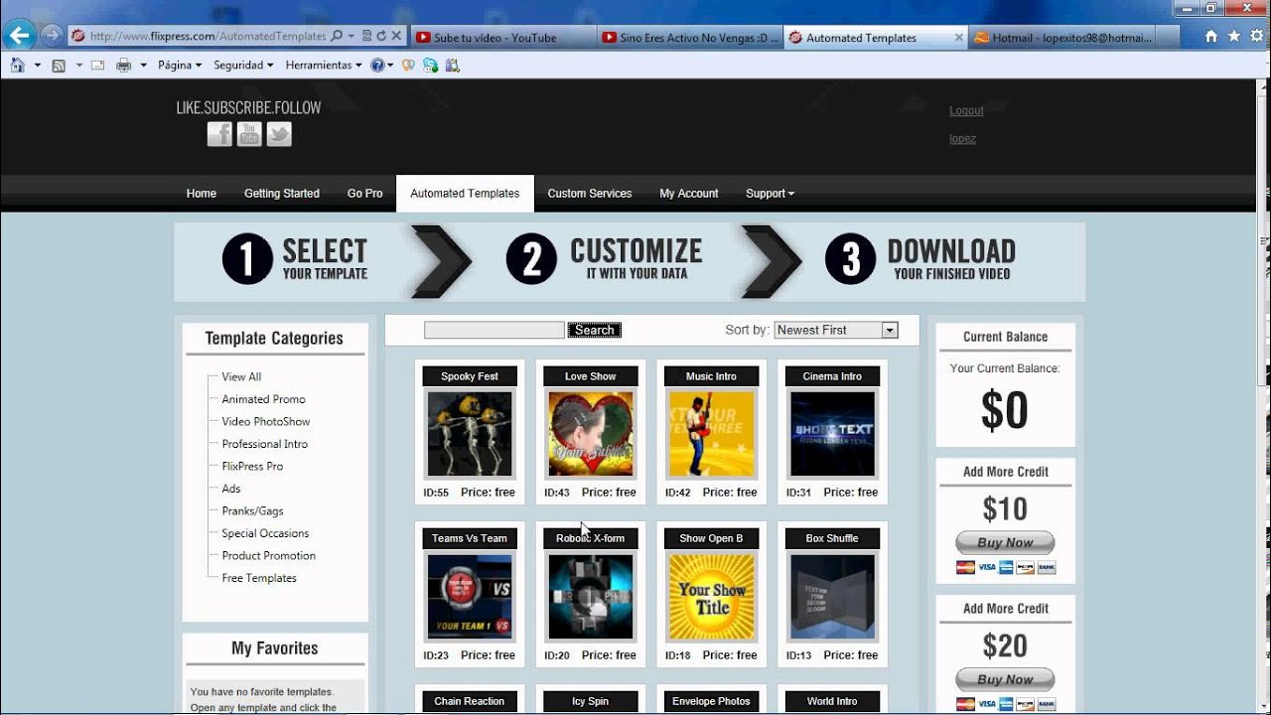Open the Love Show heart thumbnail
Screen dimensions: 1271x715
coord(591,434)
